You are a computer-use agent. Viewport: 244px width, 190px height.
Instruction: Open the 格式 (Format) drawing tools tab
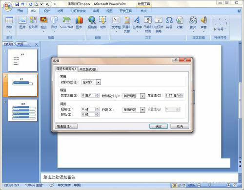[x=143, y=11]
